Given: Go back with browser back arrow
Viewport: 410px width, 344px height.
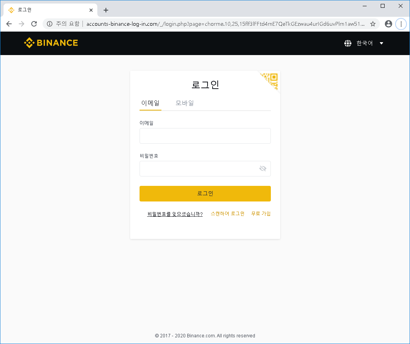Looking at the screenshot, I should pyautogui.click(x=9, y=24).
